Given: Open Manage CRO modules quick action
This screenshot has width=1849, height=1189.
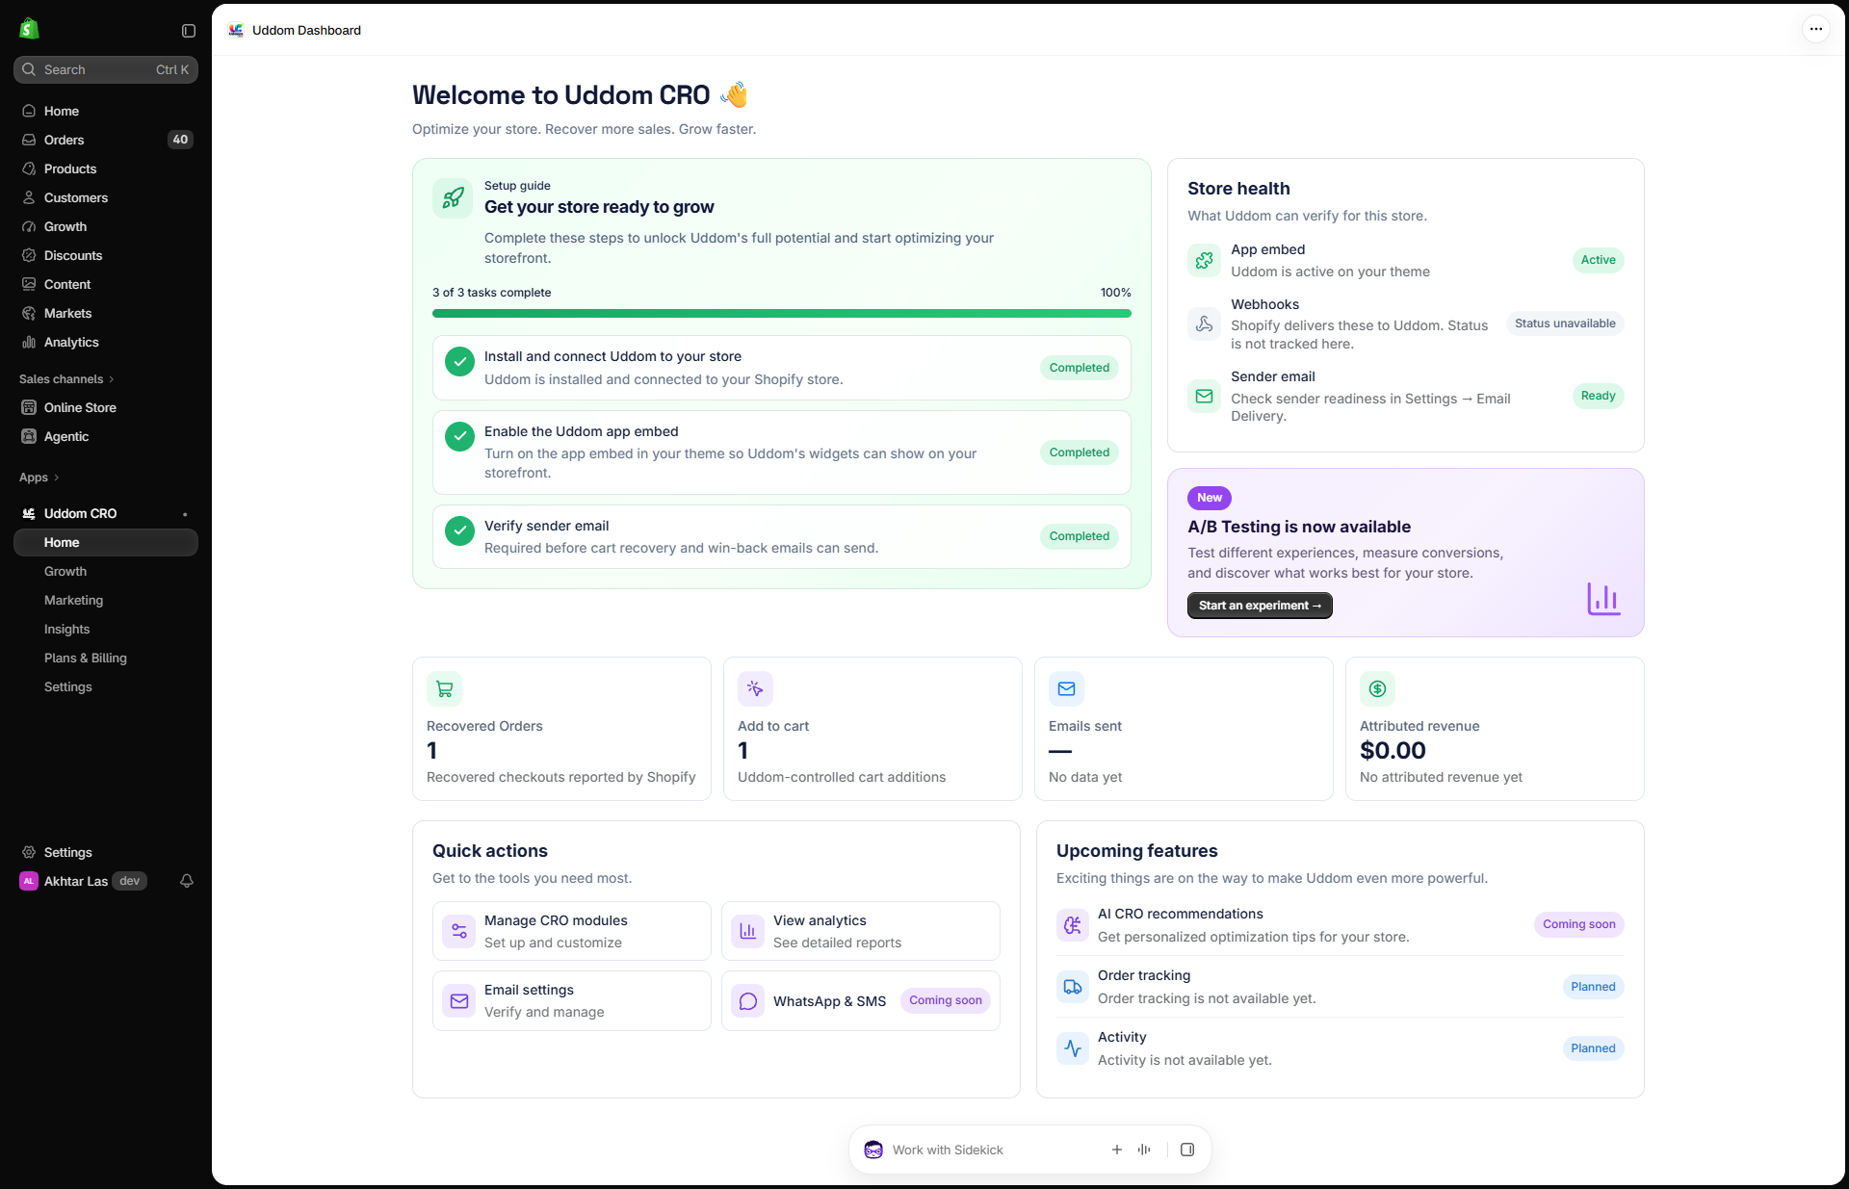Looking at the screenshot, I should 572,931.
